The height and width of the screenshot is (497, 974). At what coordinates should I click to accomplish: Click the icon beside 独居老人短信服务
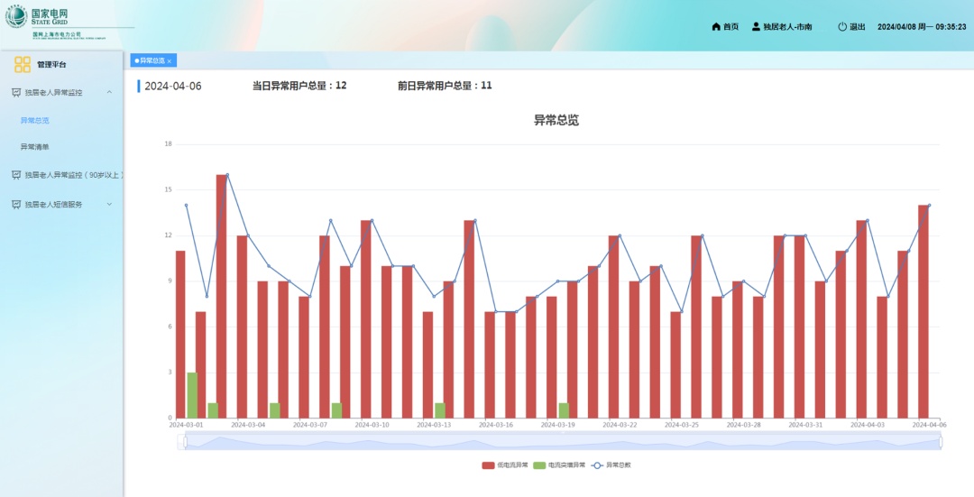(x=16, y=204)
